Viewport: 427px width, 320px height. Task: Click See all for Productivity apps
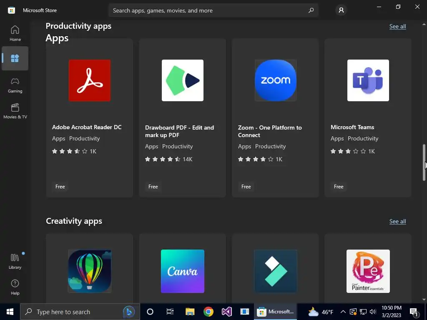point(397,26)
